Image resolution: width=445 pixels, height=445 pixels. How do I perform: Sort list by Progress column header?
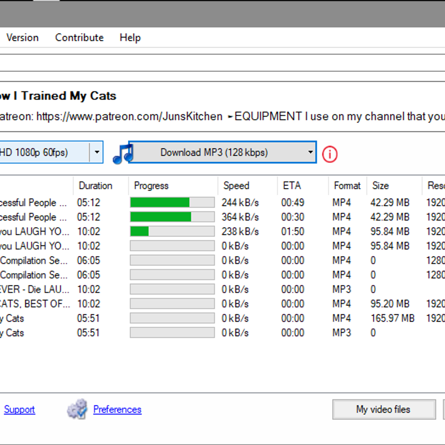coord(151,185)
